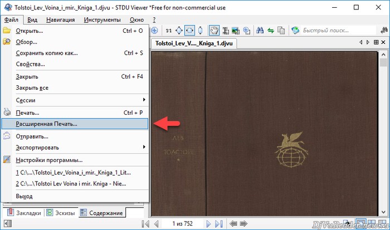Open Настройки программы... settings
390x230 pixels.
(x=75, y=160)
